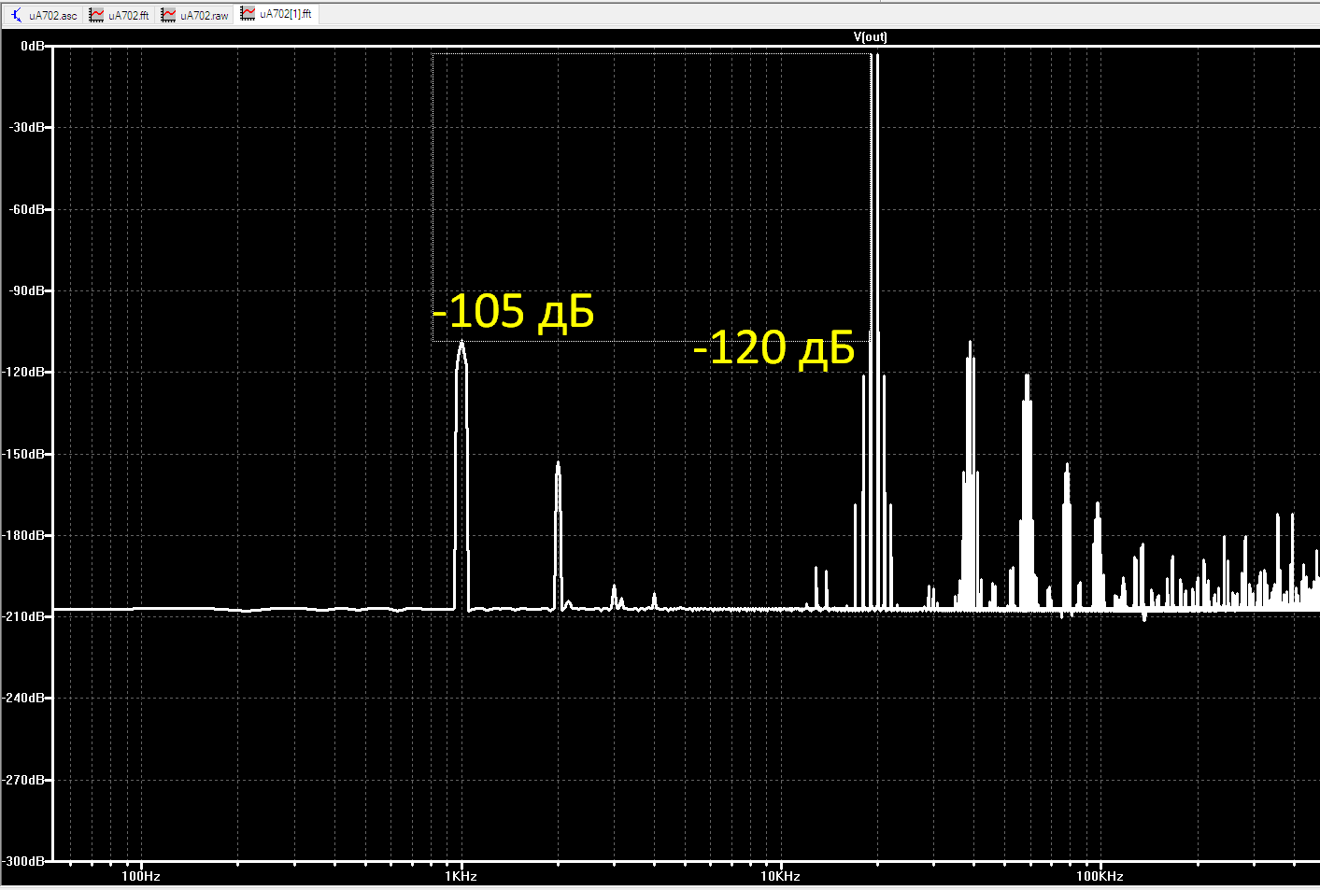Click the -120dB vertical axis label

[24, 372]
